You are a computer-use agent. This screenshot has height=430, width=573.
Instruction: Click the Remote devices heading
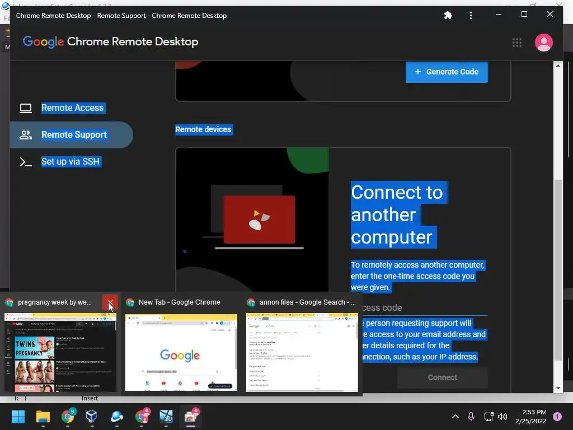tap(203, 129)
